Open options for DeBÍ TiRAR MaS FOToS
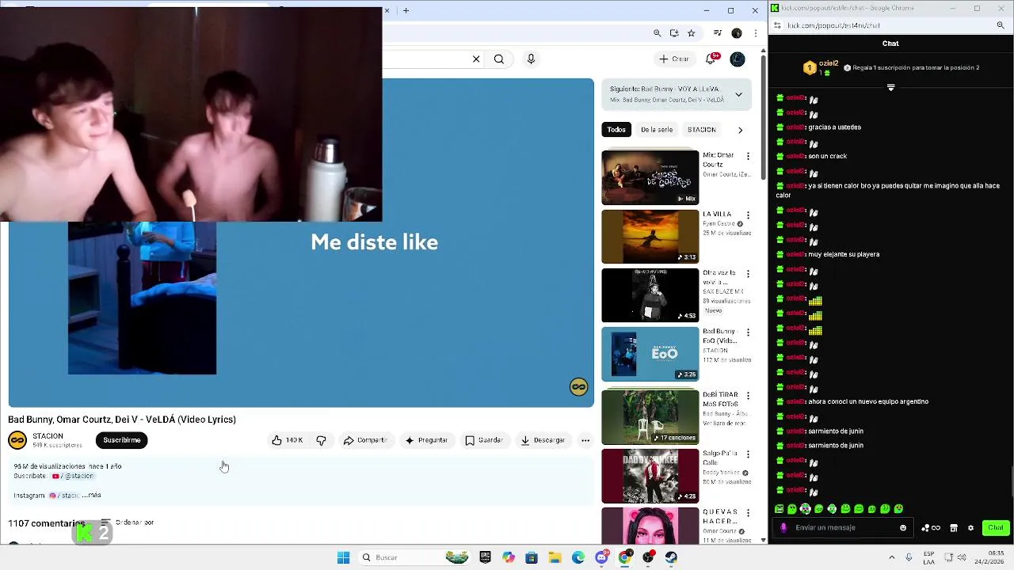The height and width of the screenshot is (570, 1014). point(748,394)
